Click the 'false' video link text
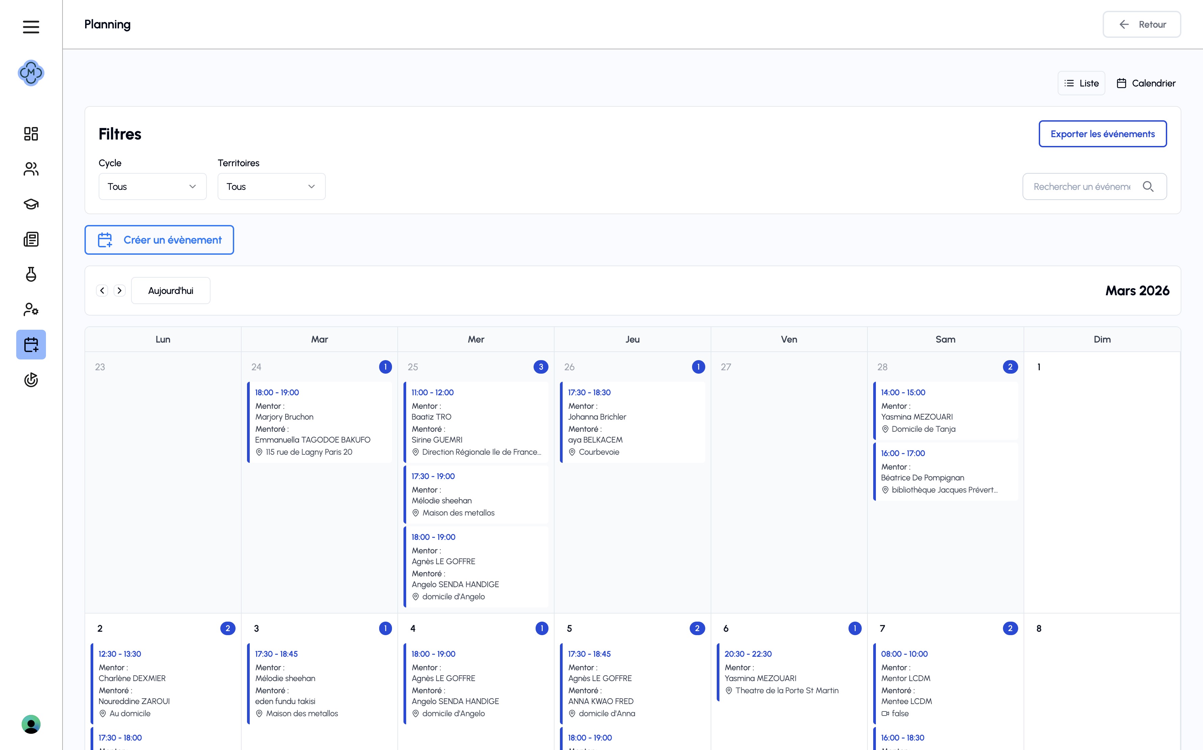1203x750 pixels. (900, 713)
